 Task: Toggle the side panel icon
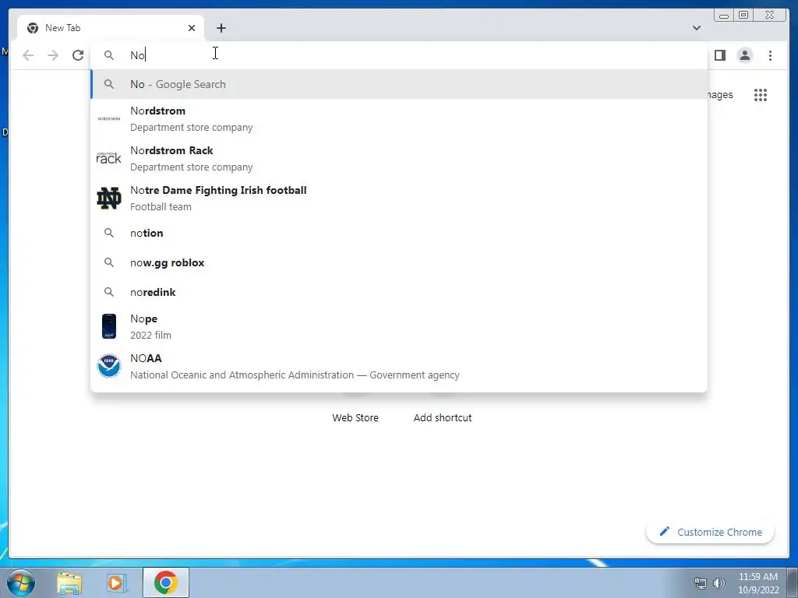(x=719, y=55)
